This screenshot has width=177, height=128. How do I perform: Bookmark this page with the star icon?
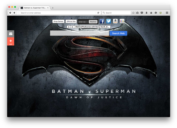pos(133,13)
